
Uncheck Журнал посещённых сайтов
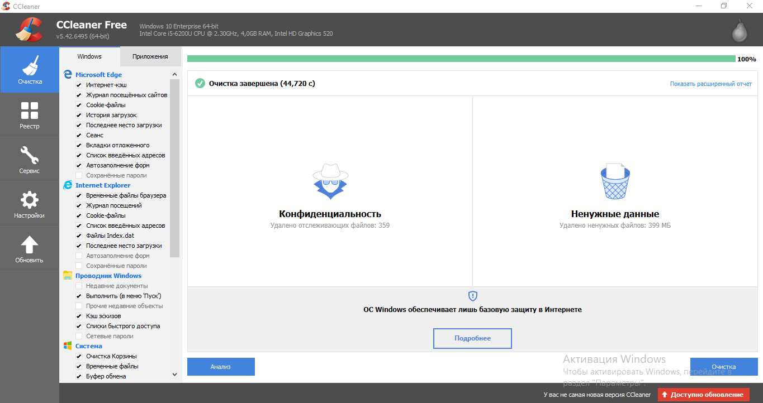point(79,95)
